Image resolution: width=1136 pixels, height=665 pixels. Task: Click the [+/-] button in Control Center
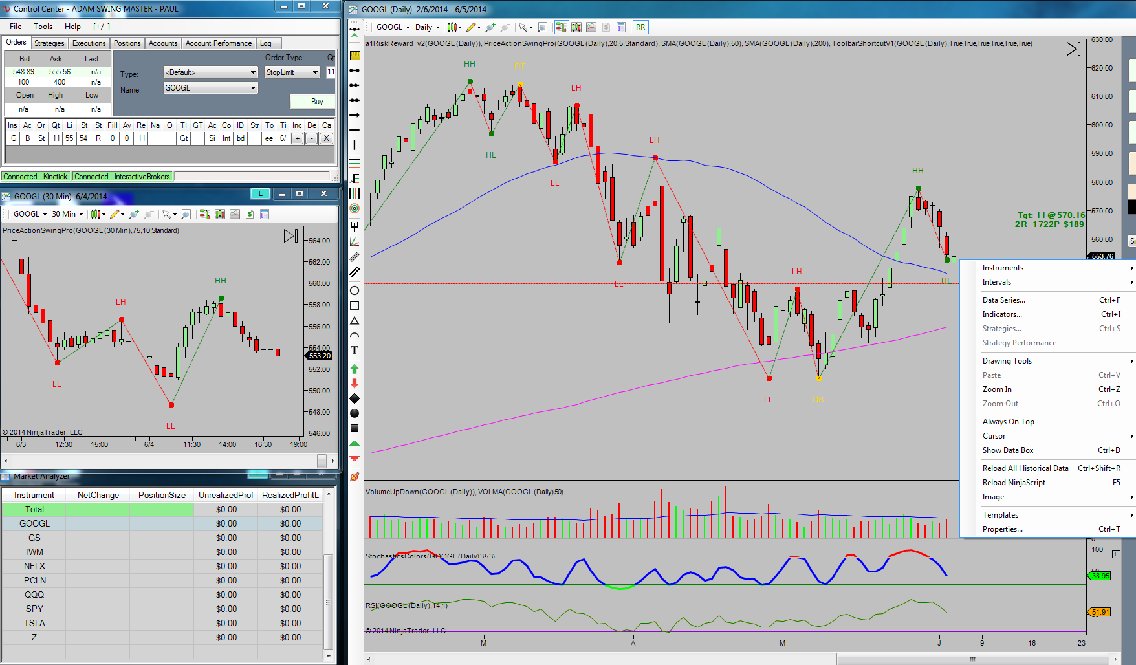point(102,27)
